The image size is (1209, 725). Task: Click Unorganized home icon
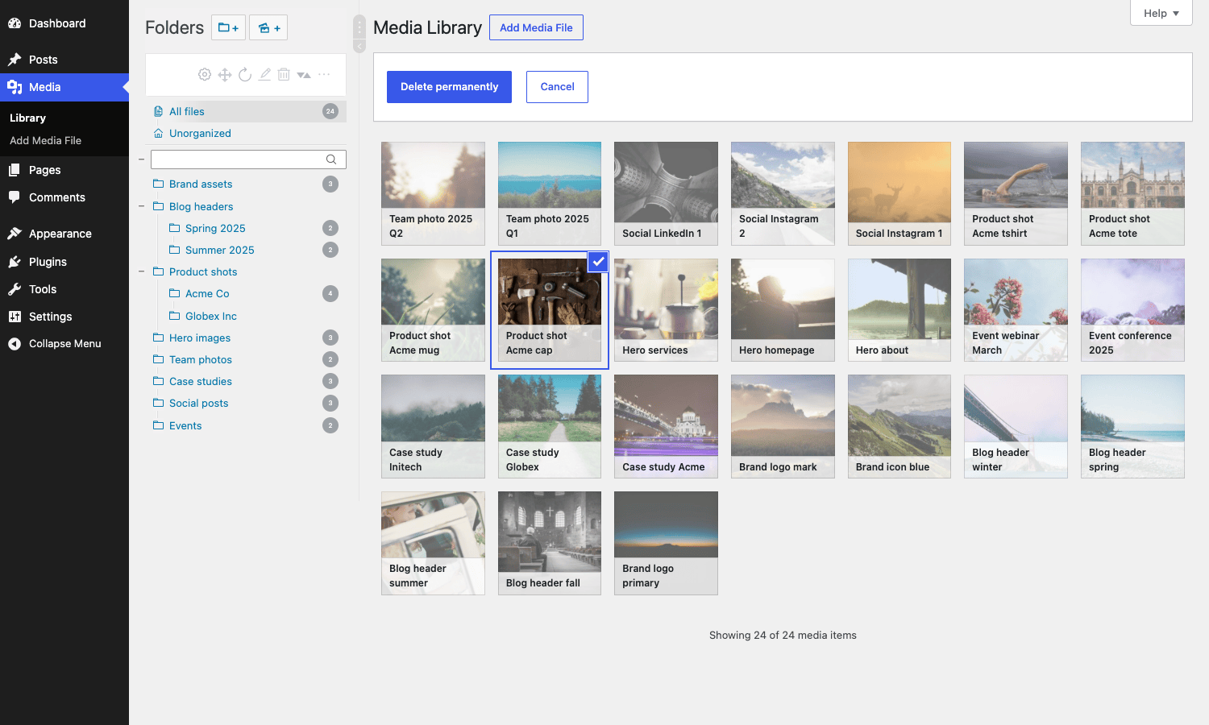(x=159, y=133)
